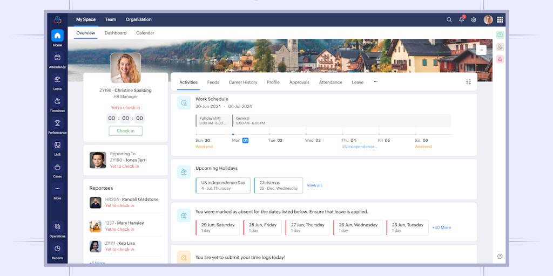Viewport: 553px width, 276px height.
Task: Click the Check-in button
Action: click(125, 131)
